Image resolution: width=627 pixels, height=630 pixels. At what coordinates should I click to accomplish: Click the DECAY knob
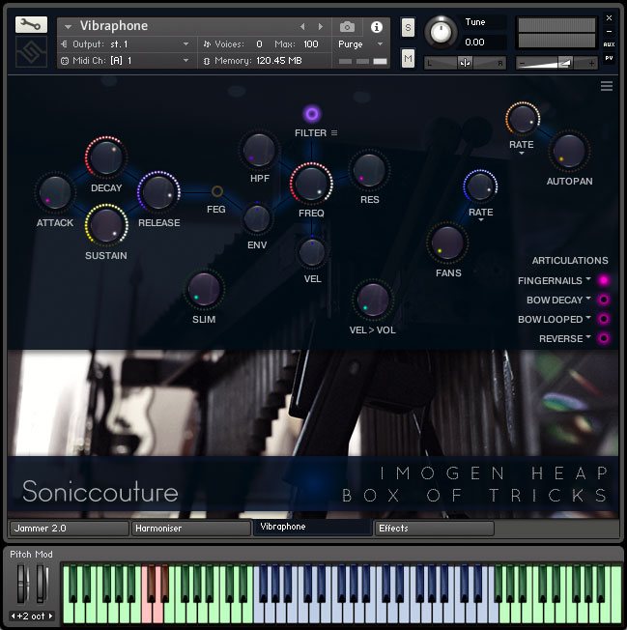point(106,157)
